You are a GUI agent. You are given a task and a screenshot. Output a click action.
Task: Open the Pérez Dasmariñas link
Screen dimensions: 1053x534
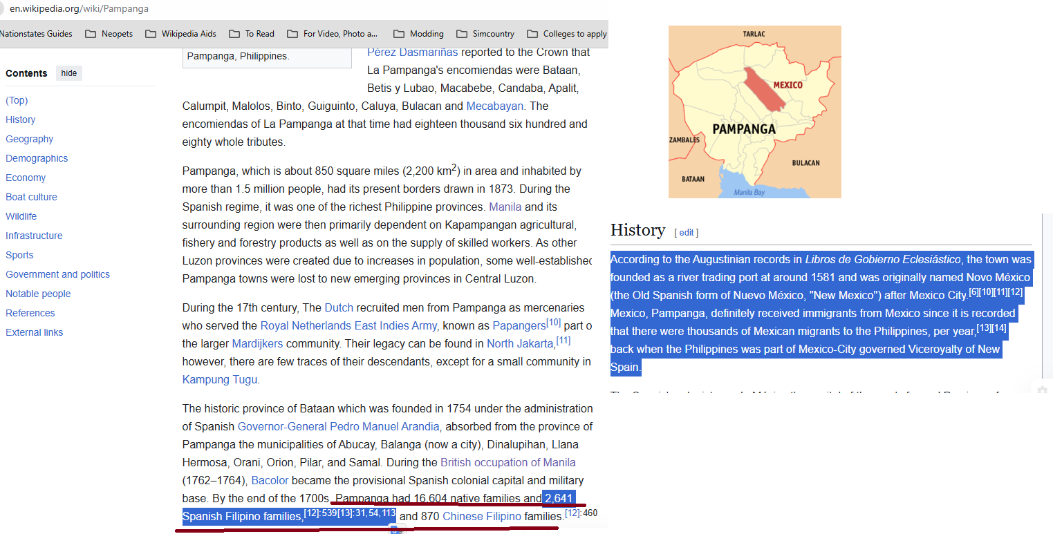tap(413, 52)
